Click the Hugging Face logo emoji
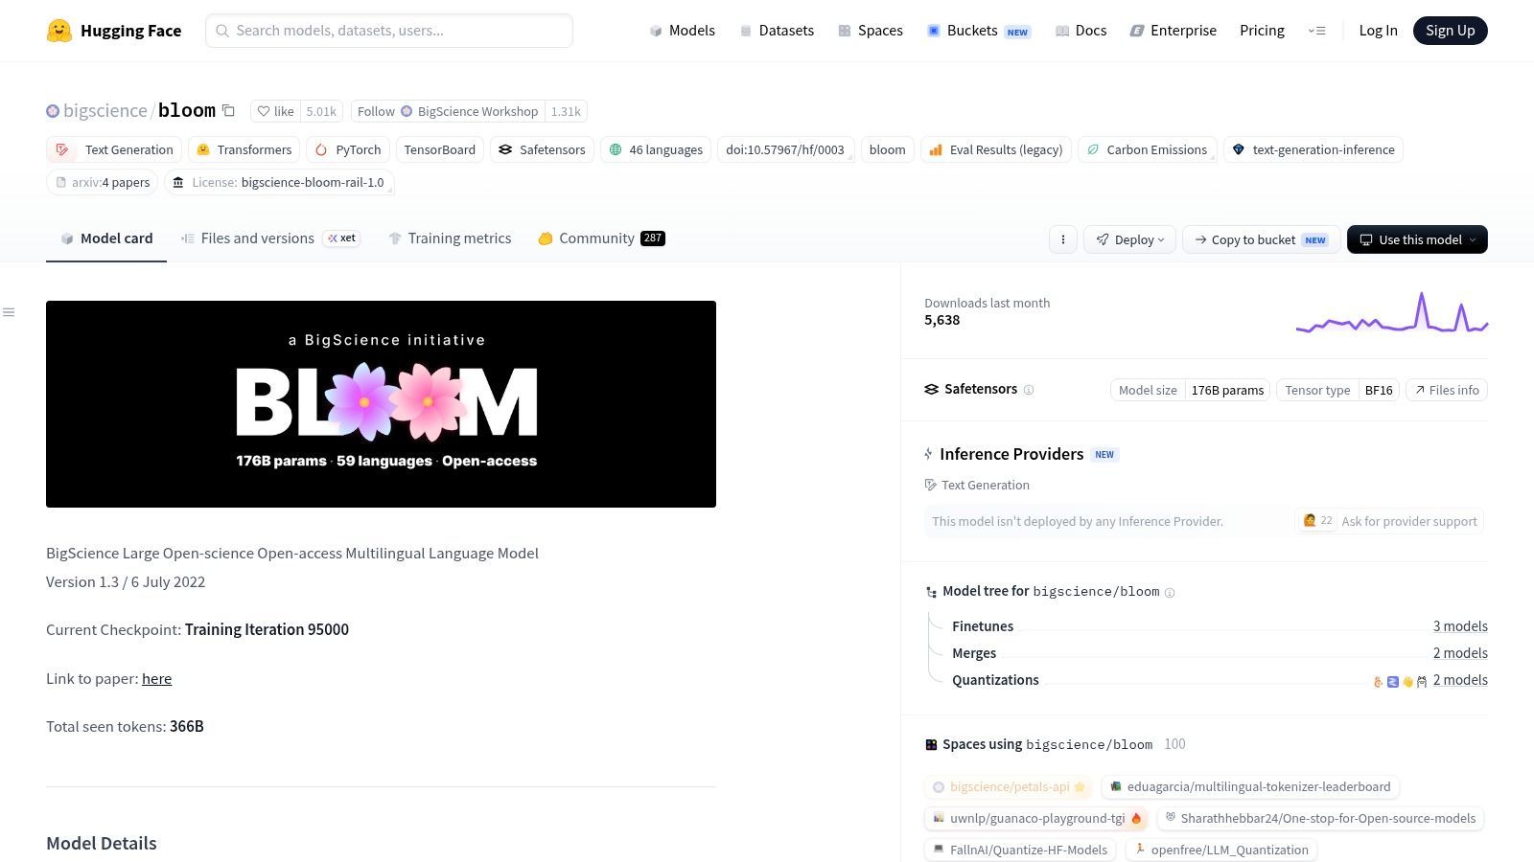This screenshot has width=1534, height=862. [x=59, y=31]
